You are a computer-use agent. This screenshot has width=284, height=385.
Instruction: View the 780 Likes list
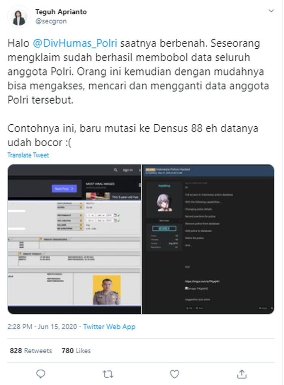[x=76, y=350]
